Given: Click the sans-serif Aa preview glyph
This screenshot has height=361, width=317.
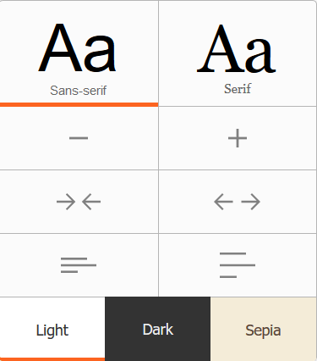Looking at the screenshot, I should (77, 48).
